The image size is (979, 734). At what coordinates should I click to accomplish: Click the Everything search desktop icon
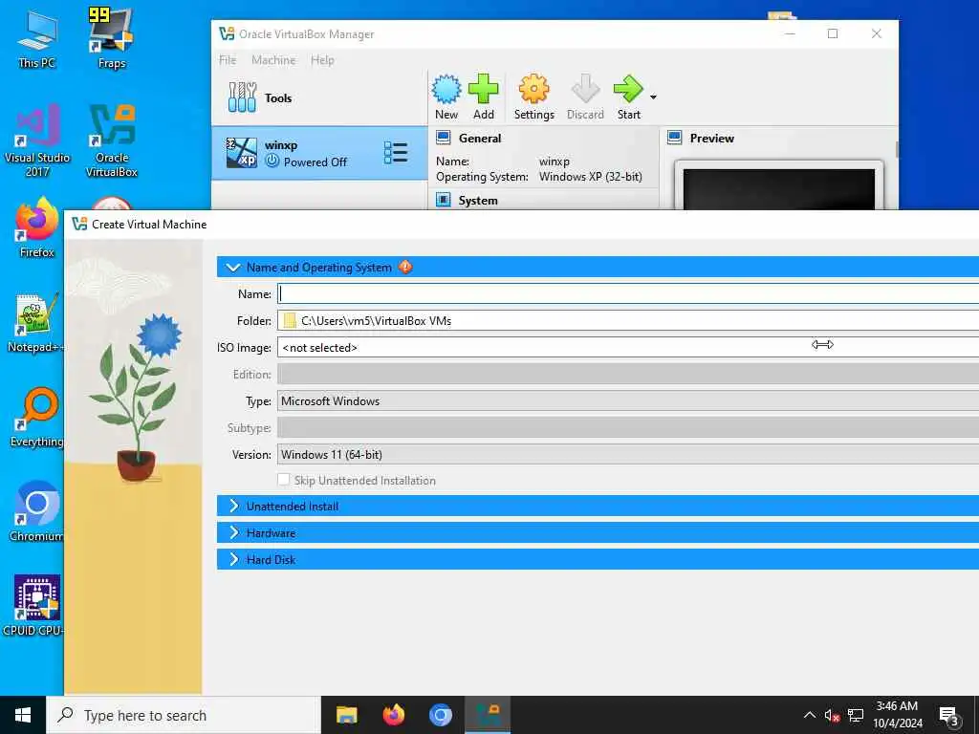[37, 418]
